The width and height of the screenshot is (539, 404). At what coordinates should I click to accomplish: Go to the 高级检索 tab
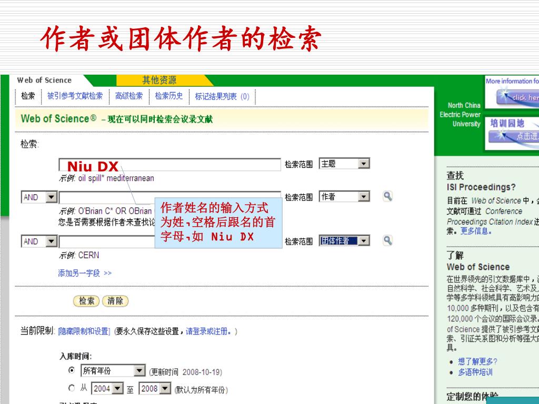pos(129,96)
